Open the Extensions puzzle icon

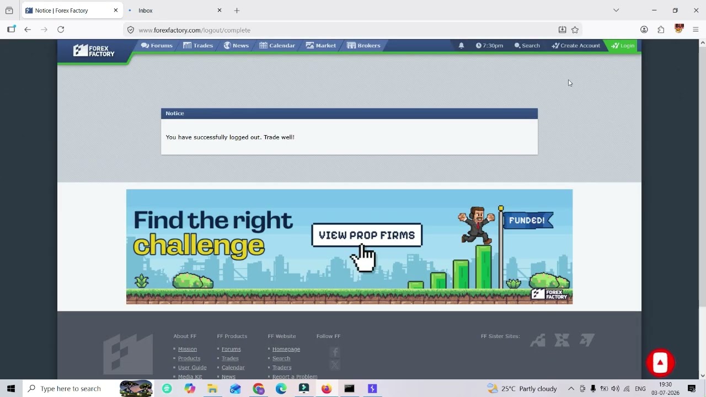(x=661, y=30)
